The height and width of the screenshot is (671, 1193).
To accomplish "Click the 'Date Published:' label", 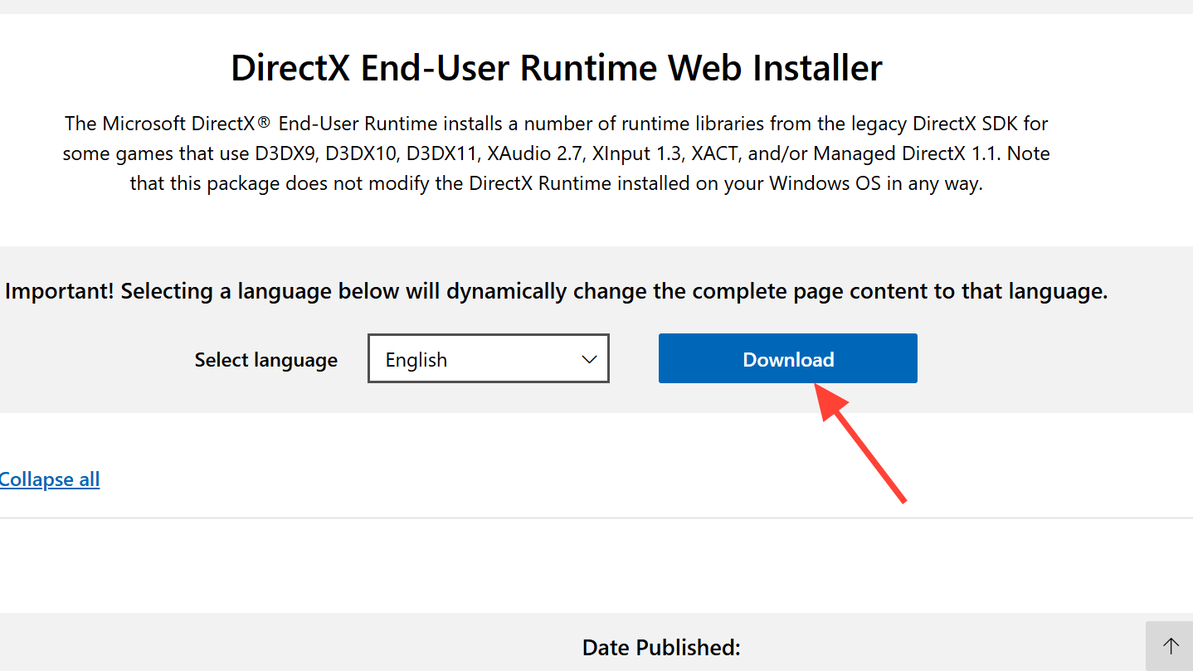I will pyautogui.click(x=661, y=647).
